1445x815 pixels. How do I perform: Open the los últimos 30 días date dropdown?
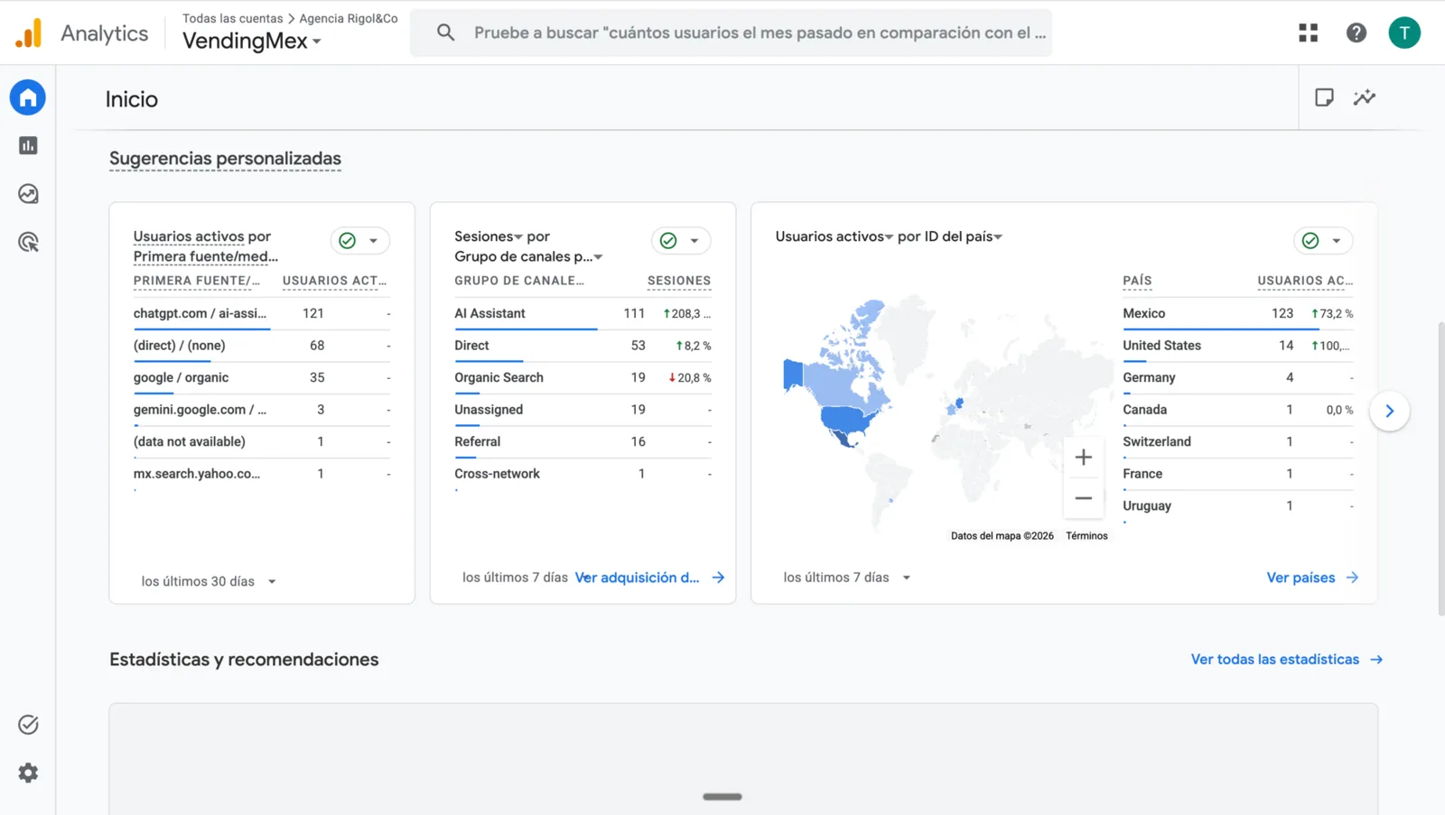click(209, 582)
